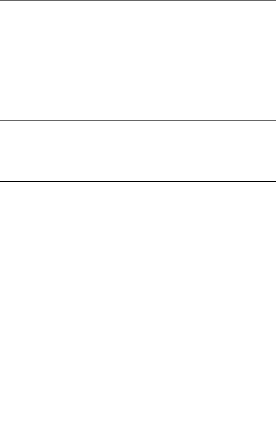
Task: Select the final blank row of the table
Action: click(x=138, y=410)
